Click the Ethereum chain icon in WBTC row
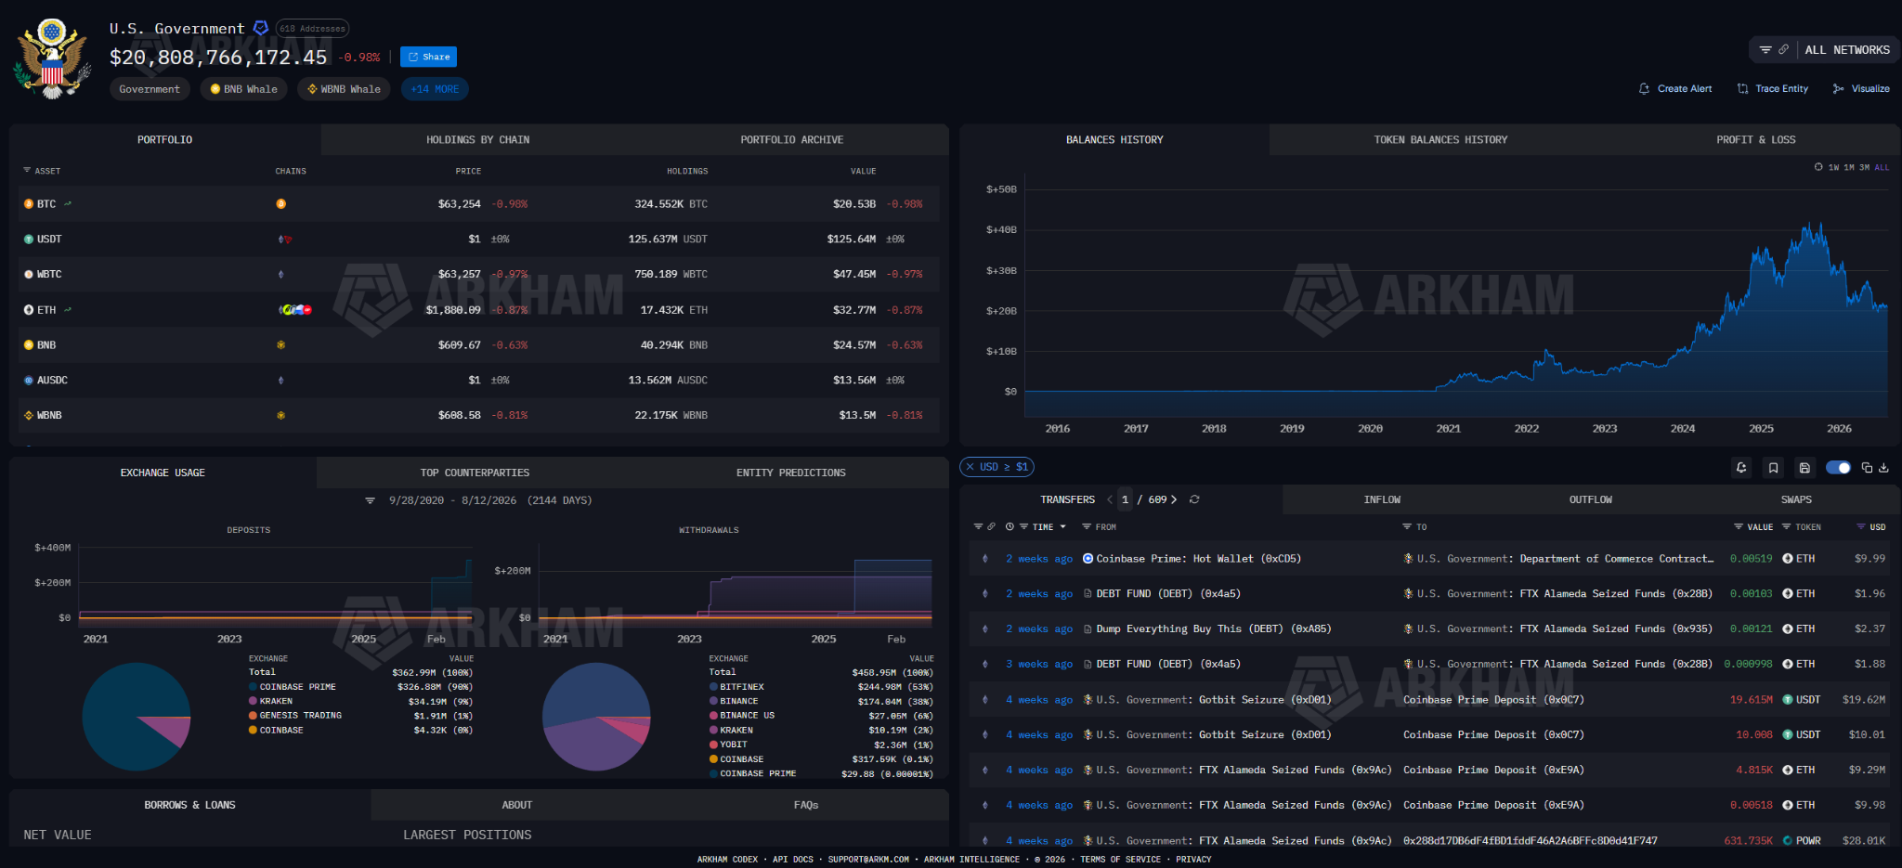1902x868 pixels. (280, 275)
